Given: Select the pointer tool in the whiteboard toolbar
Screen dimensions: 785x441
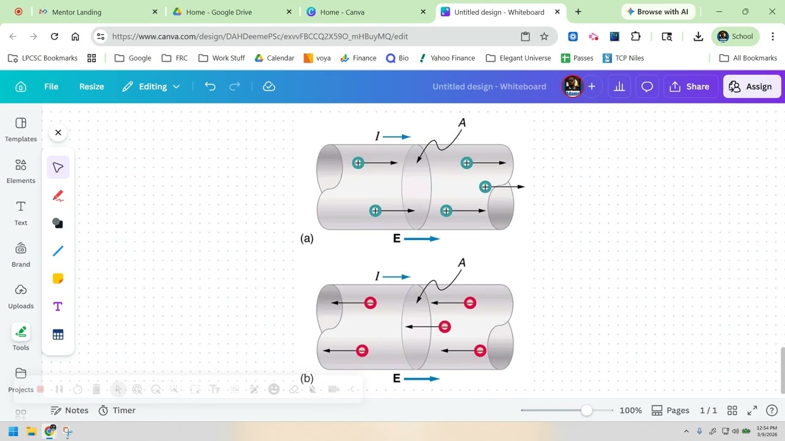Looking at the screenshot, I should (58, 167).
